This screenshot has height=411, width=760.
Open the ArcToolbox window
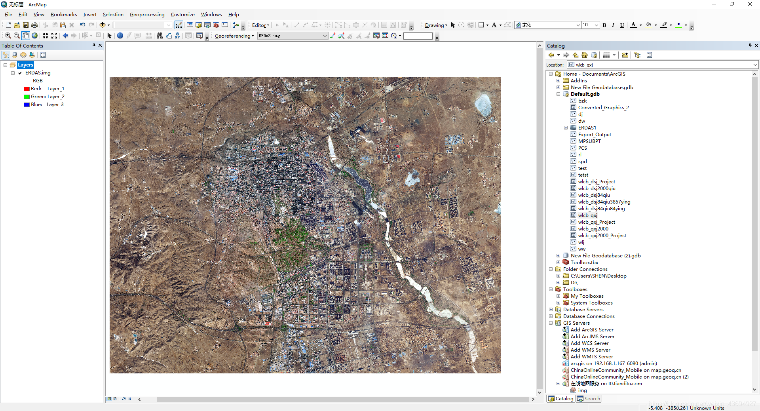[x=216, y=25]
